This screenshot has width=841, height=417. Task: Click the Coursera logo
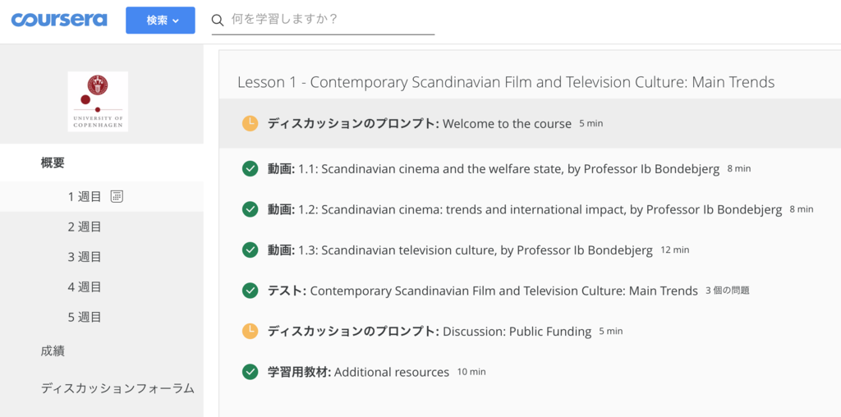pyautogui.click(x=59, y=20)
